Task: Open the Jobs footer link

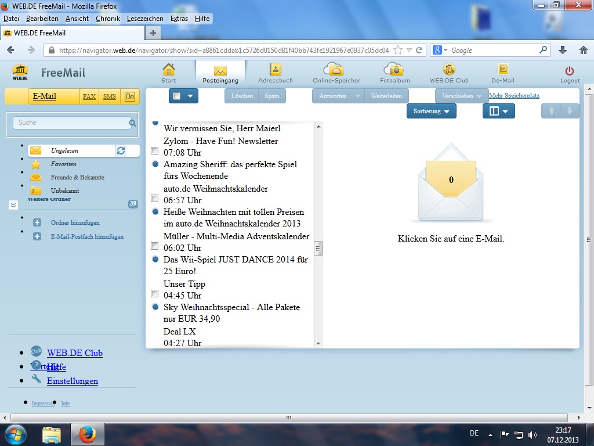Action: 66,404
